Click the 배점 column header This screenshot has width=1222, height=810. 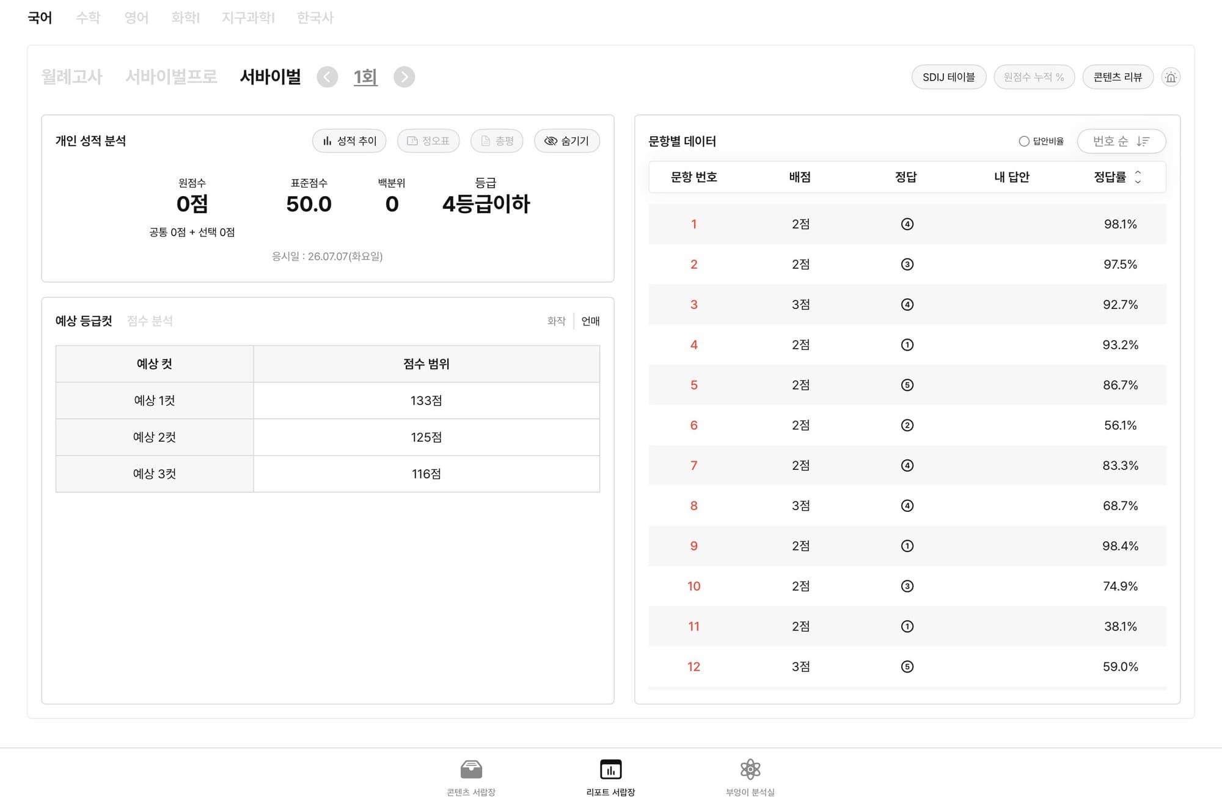click(800, 177)
